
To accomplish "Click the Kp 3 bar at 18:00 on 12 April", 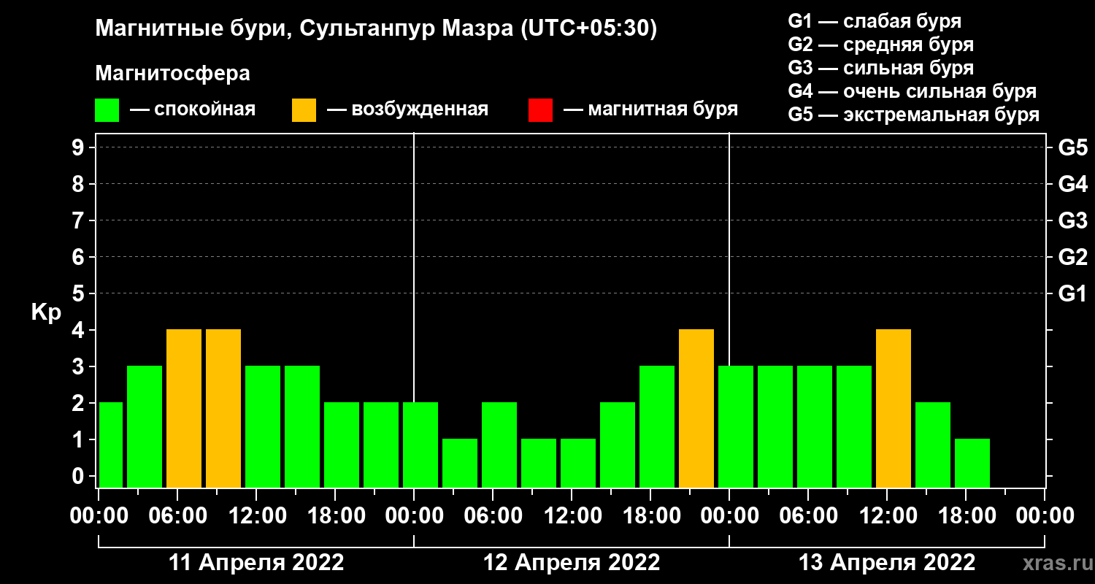I will point(657,427).
